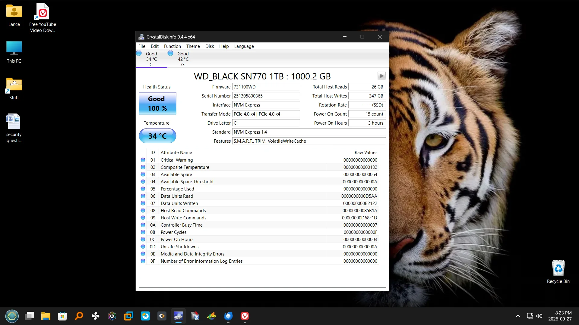
Task: Open Microsoft Store from taskbar
Action: click(x=62, y=316)
